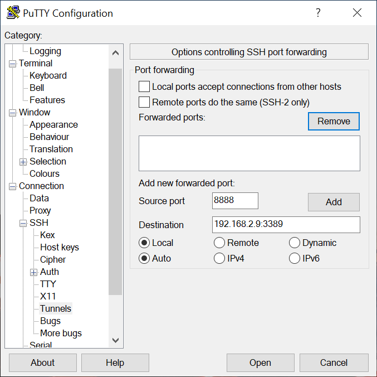Collapse the SSH tree node
This screenshot has width=377, height=377.
[23, 223]
